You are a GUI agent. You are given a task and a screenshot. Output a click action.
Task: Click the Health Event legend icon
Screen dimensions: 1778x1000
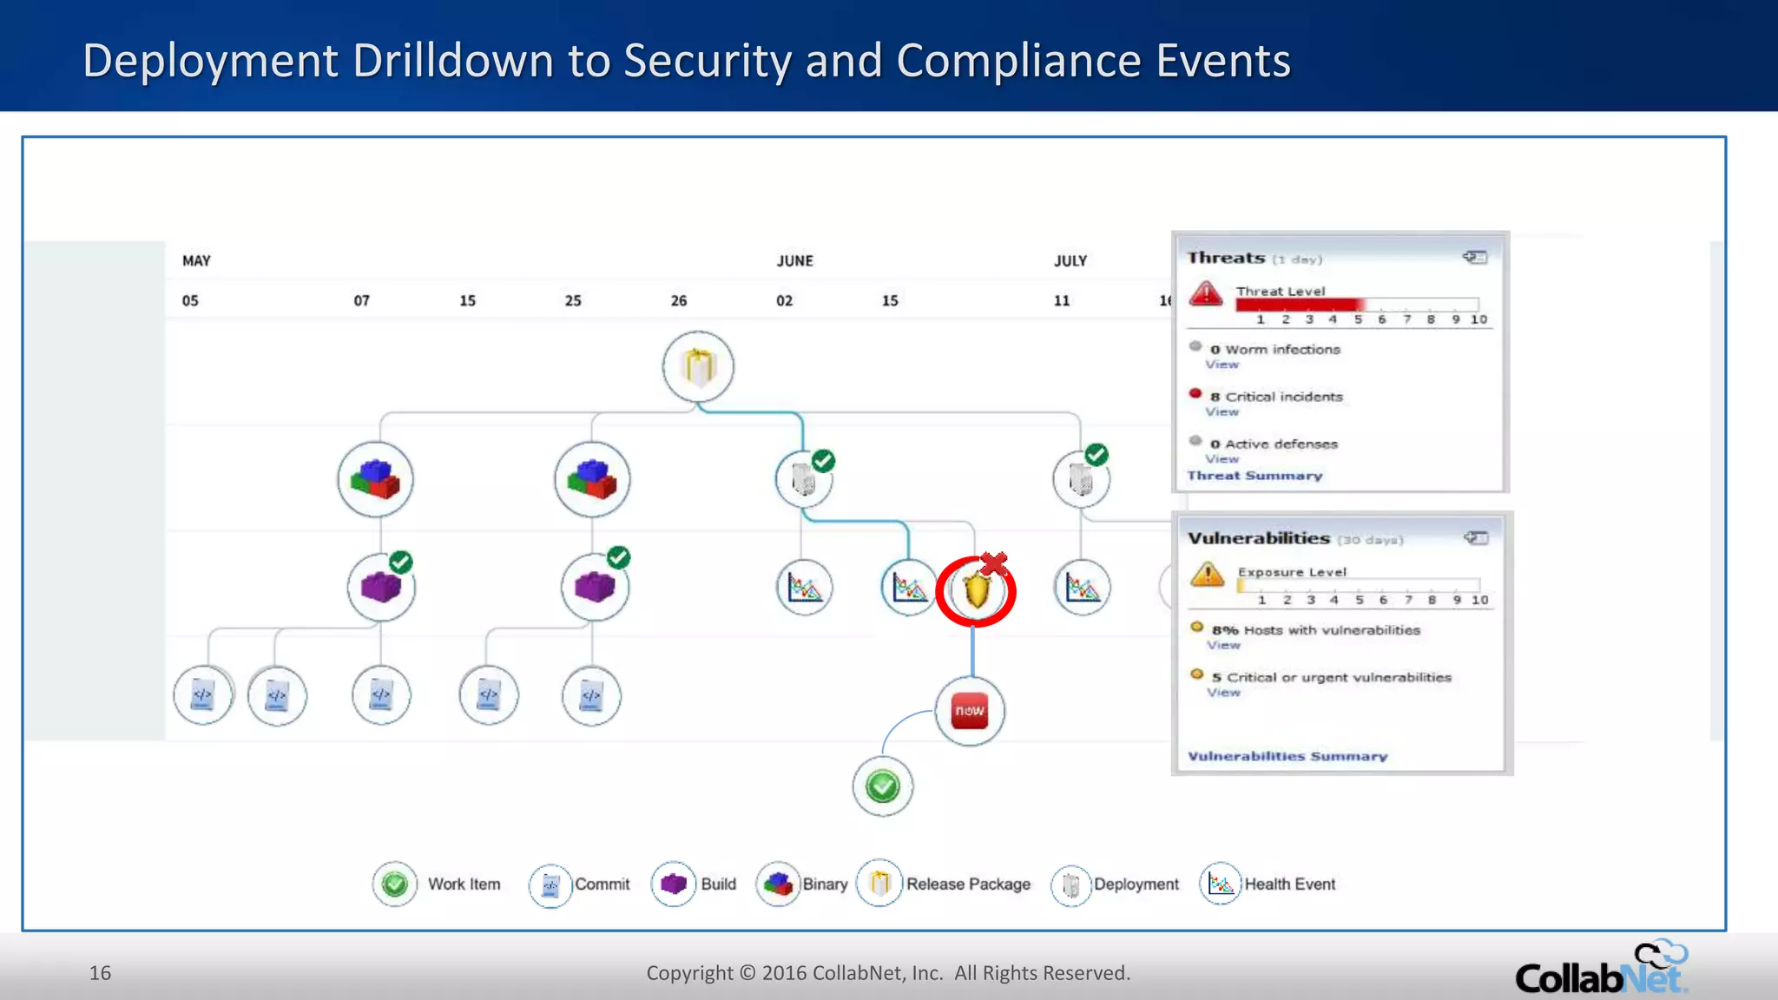[1221, 884]
